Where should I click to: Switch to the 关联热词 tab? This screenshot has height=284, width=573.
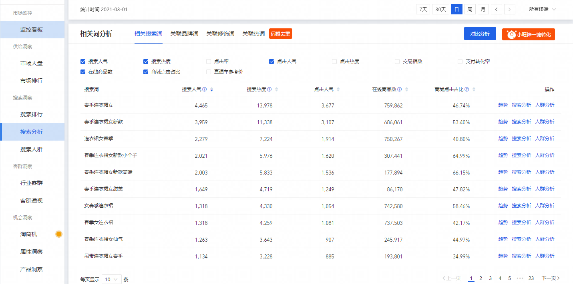point(253,34)
